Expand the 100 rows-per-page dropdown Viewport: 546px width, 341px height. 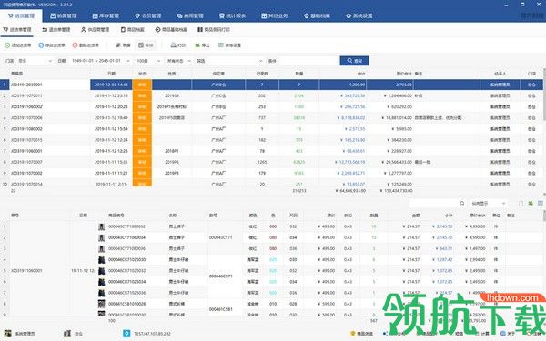148,61
